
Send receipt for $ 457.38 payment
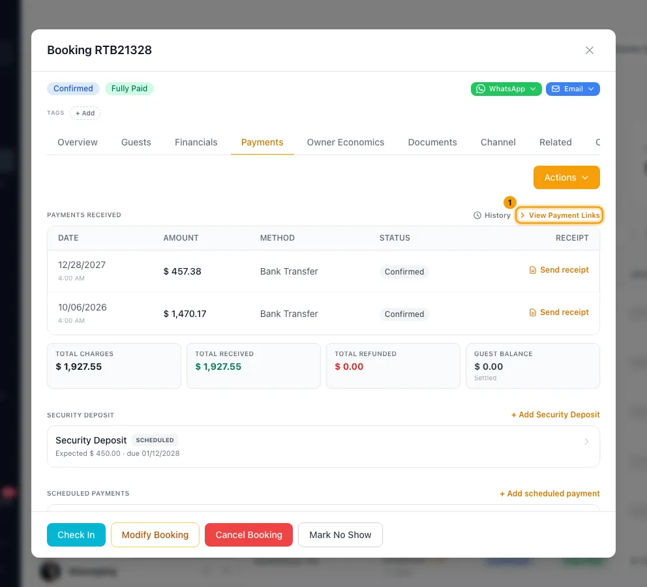point(559,270)
